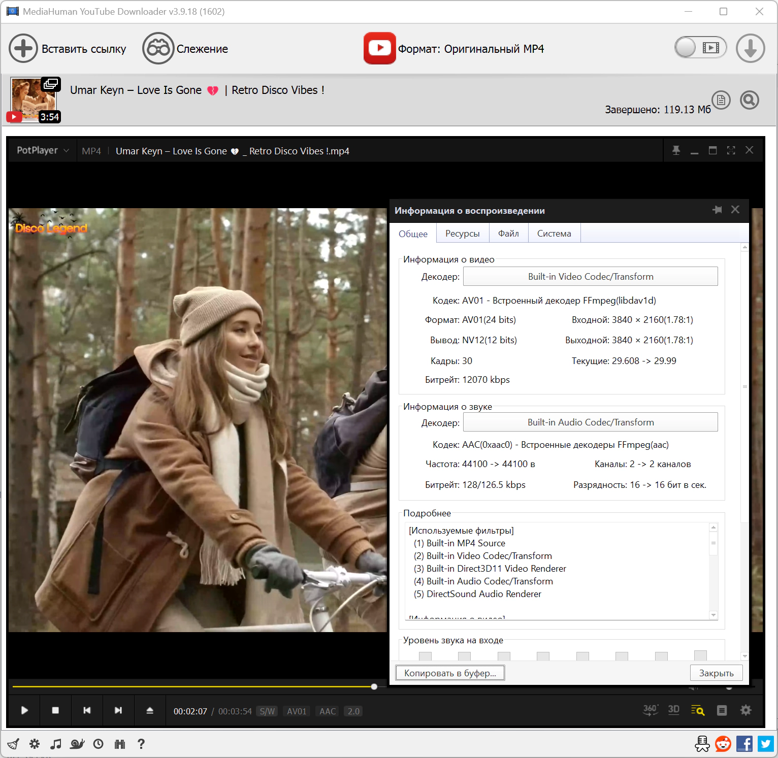Open the video Декодер Built-in Video Codec selector
The image size is (778, 758).
coord(590,277)
